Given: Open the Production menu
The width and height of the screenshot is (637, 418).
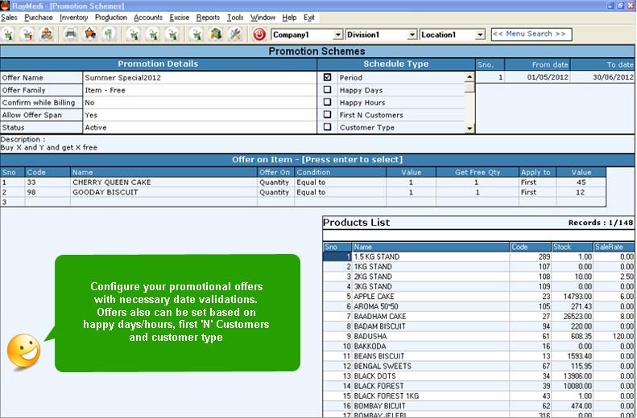Looking at the screenshot, I should click(x=111, y=18).
